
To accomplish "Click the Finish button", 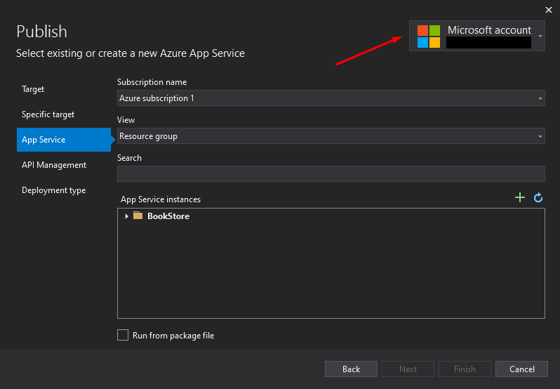I will [x=465, y=369].
